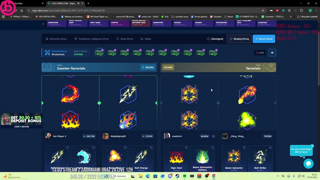
Task: Open Jan Player 2's avatar
Action: point(48,136)
